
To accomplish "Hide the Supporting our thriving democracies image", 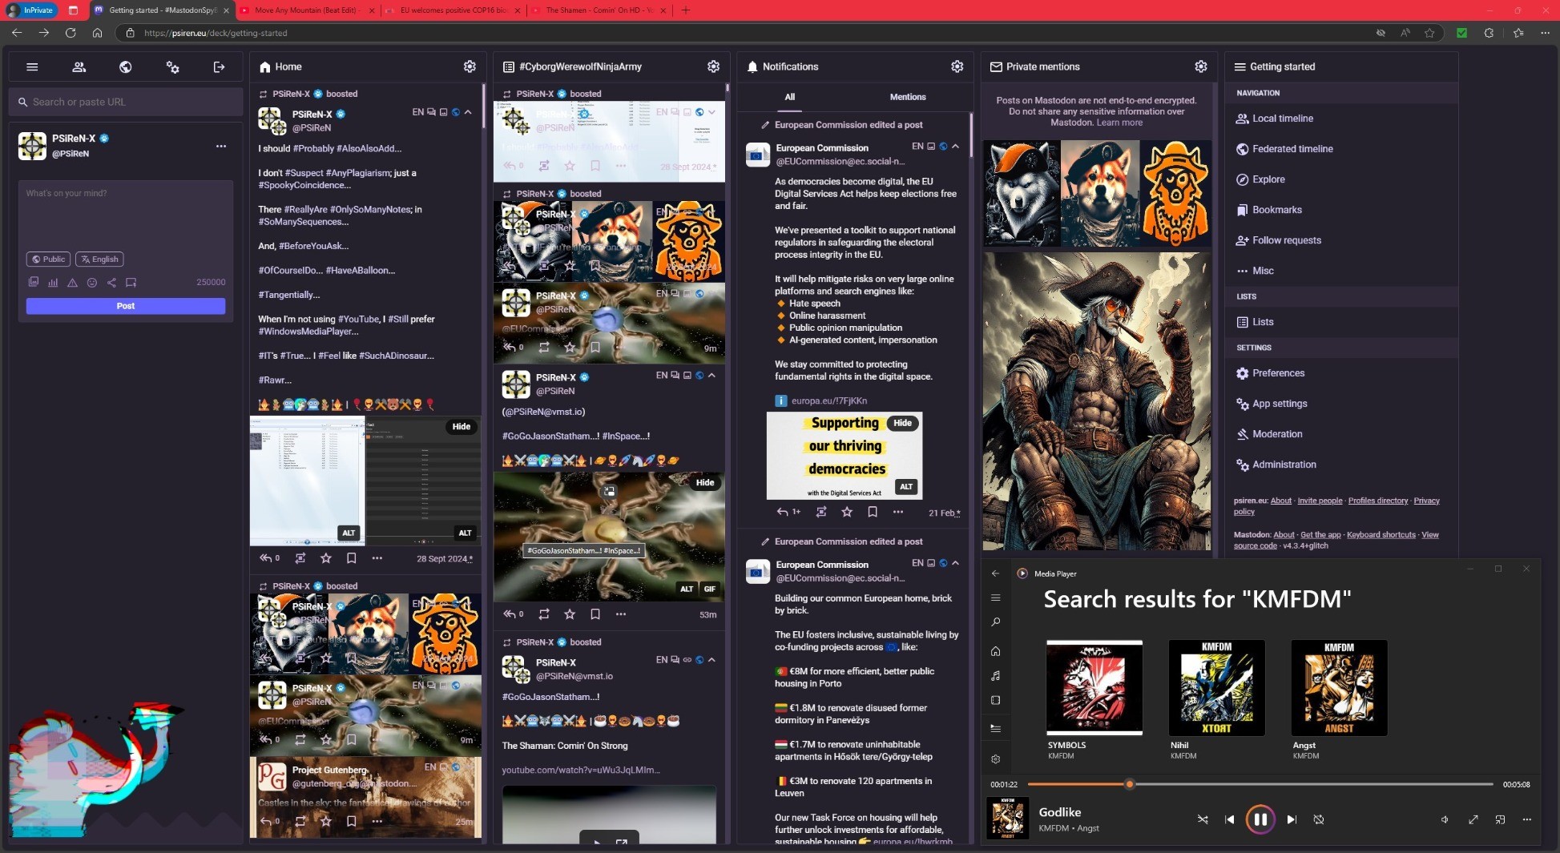I will tap(902, 423).
